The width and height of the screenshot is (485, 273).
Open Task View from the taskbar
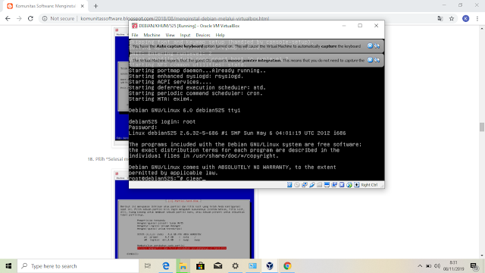point(148,266)
